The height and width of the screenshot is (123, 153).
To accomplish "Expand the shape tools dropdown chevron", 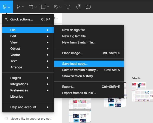I will point(48,7).
